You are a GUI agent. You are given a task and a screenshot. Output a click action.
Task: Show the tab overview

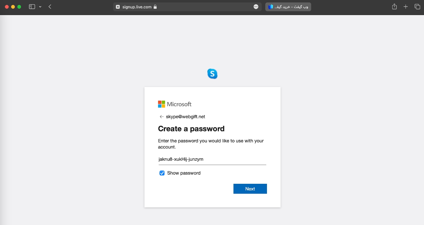click(417, 7)
